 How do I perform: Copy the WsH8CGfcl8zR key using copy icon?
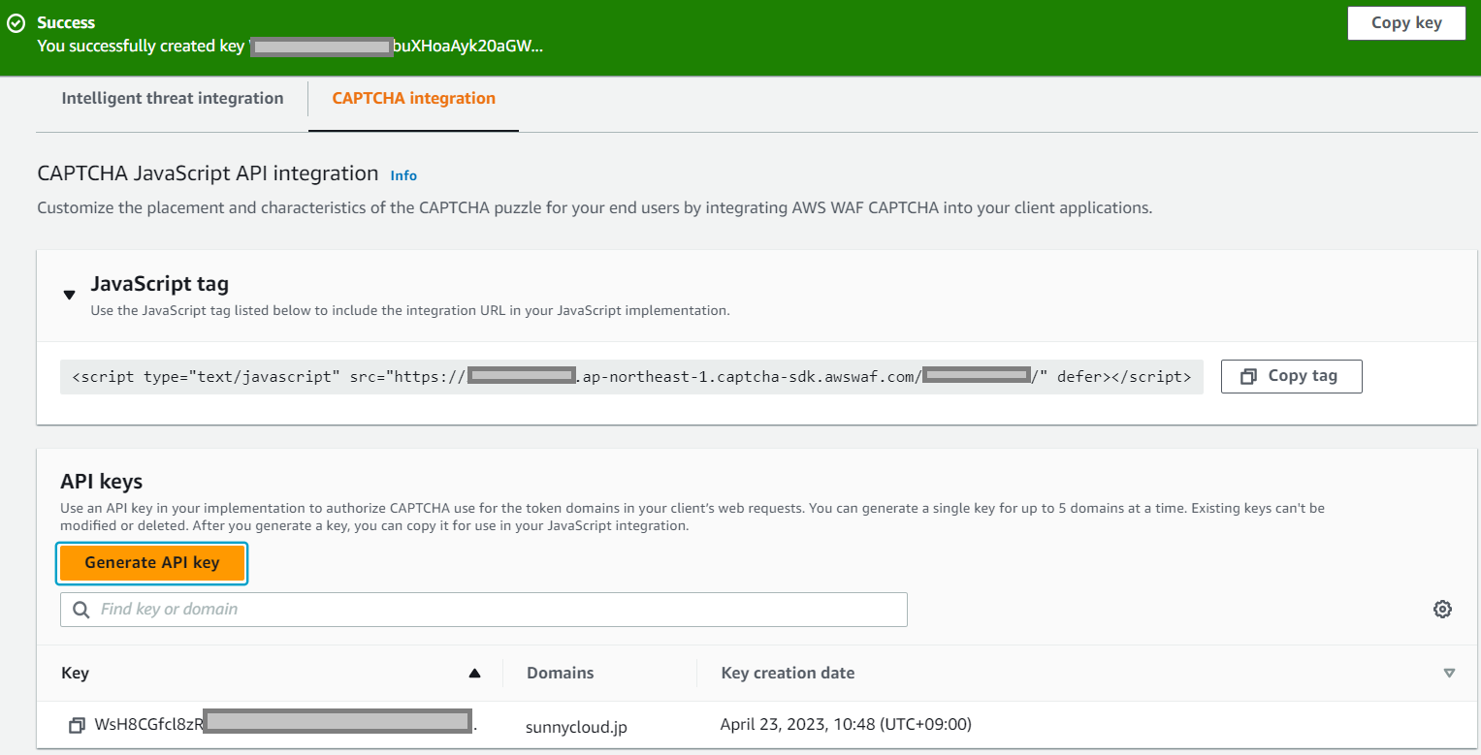pos(77,726)
